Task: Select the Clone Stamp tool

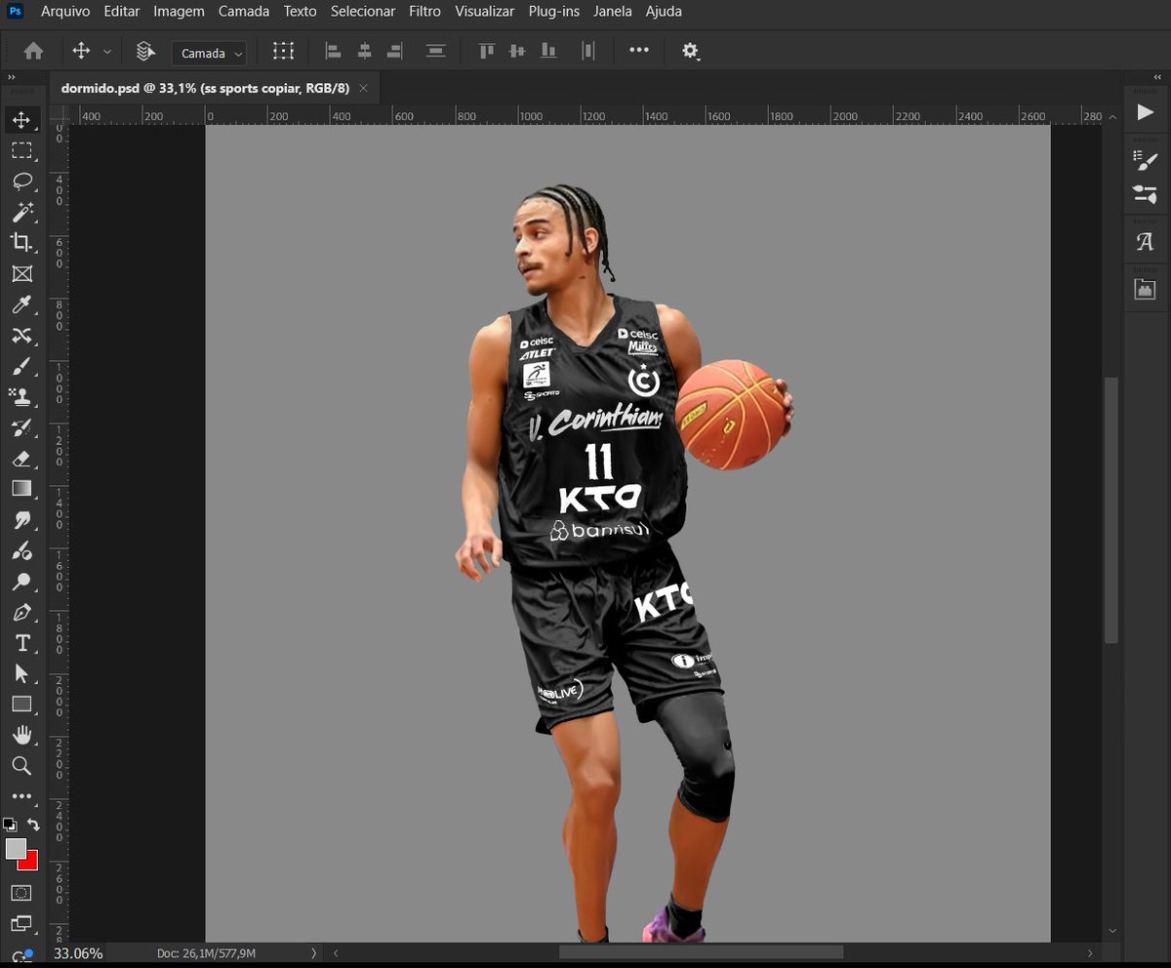Action: point(21,396)
